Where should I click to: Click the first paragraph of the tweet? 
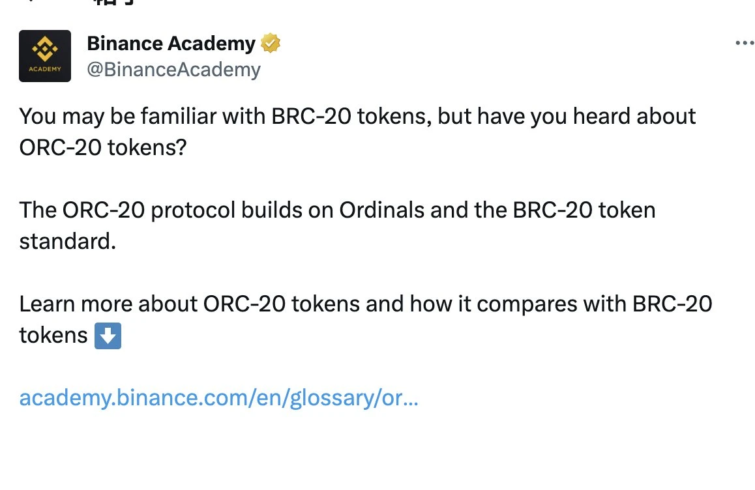pos(326,130)
